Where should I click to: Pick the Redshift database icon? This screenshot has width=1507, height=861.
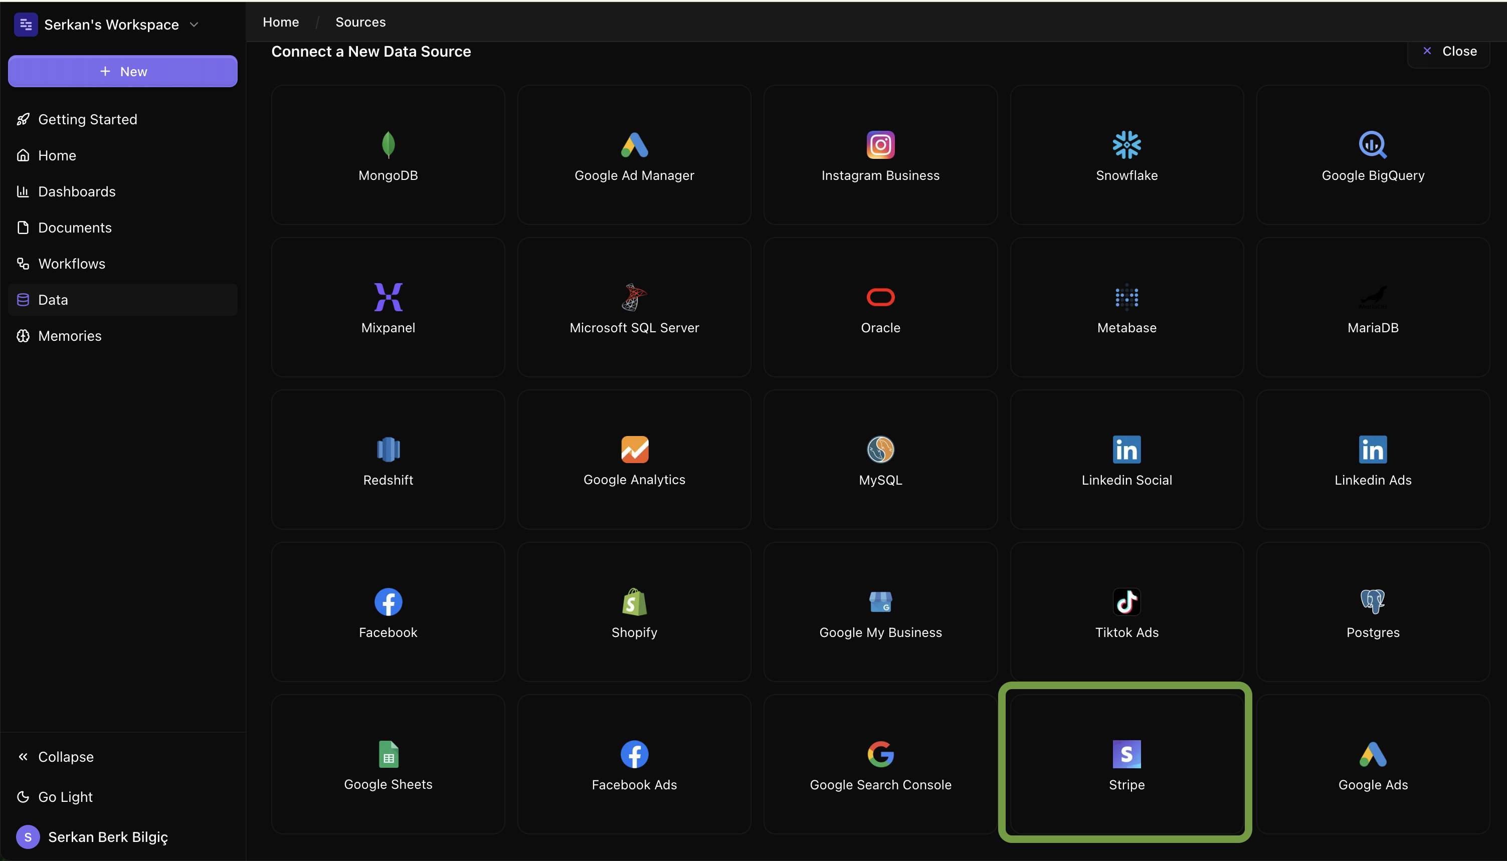coord(388,450)
